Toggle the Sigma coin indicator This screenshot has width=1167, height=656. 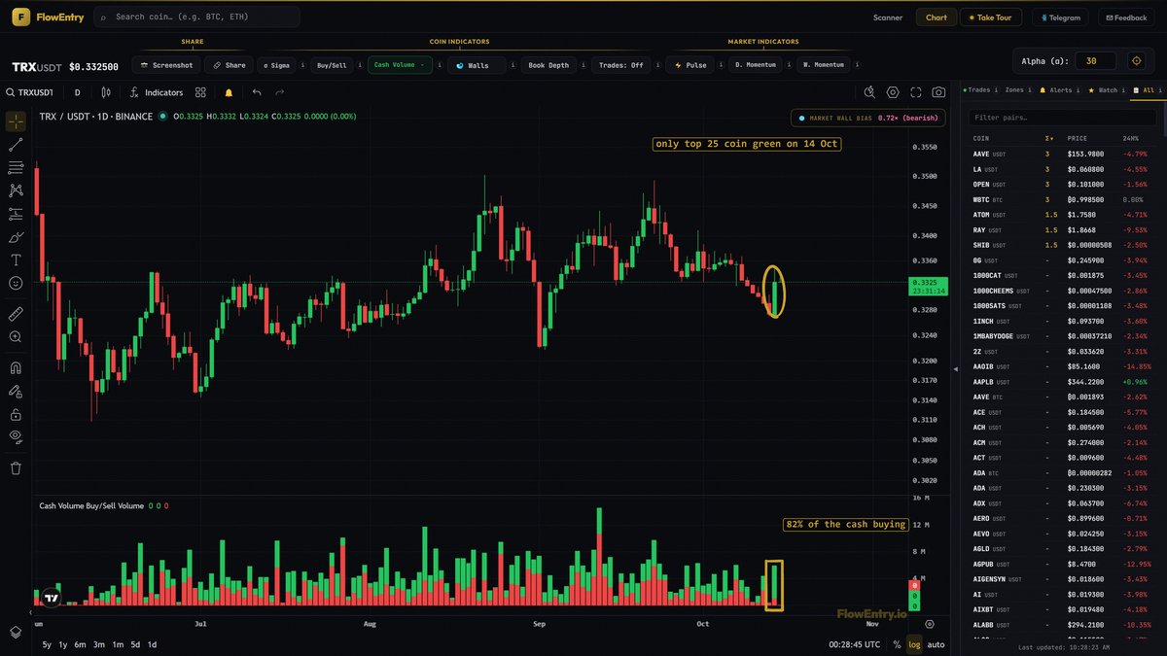(276, 65)
